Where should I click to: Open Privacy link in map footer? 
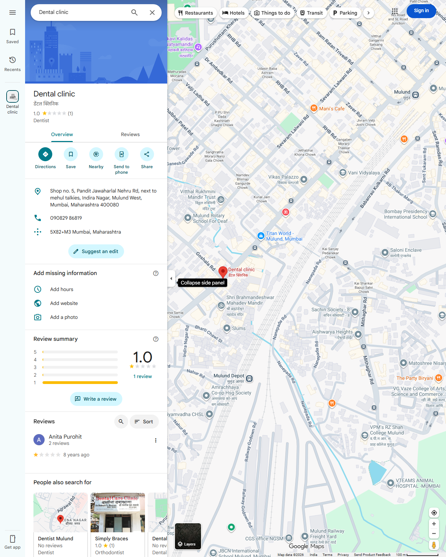coord(343,555)
